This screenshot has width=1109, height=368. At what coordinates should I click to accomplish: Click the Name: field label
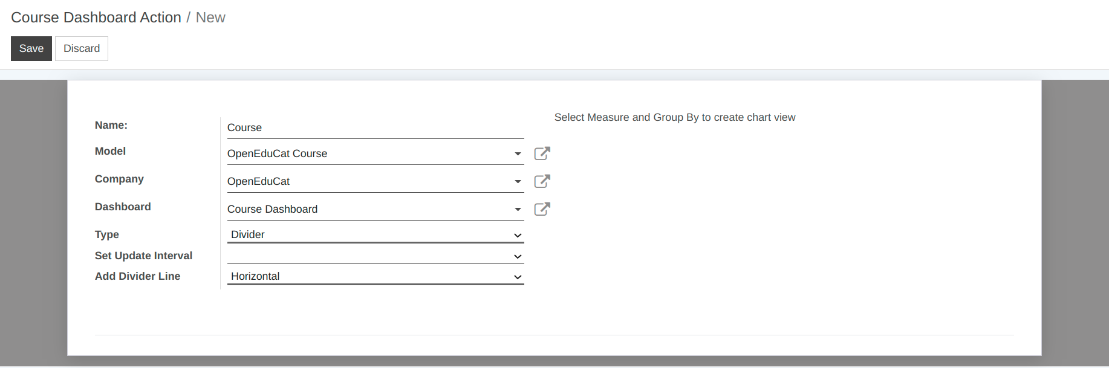[x=111, y=125]
